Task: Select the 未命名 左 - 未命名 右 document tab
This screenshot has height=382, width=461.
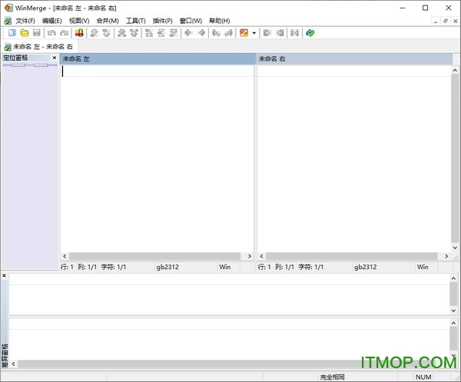Action: coord(39,47)
